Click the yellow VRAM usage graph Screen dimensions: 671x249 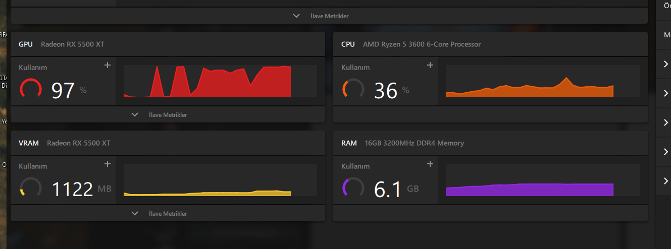click(x=220, y=180)
